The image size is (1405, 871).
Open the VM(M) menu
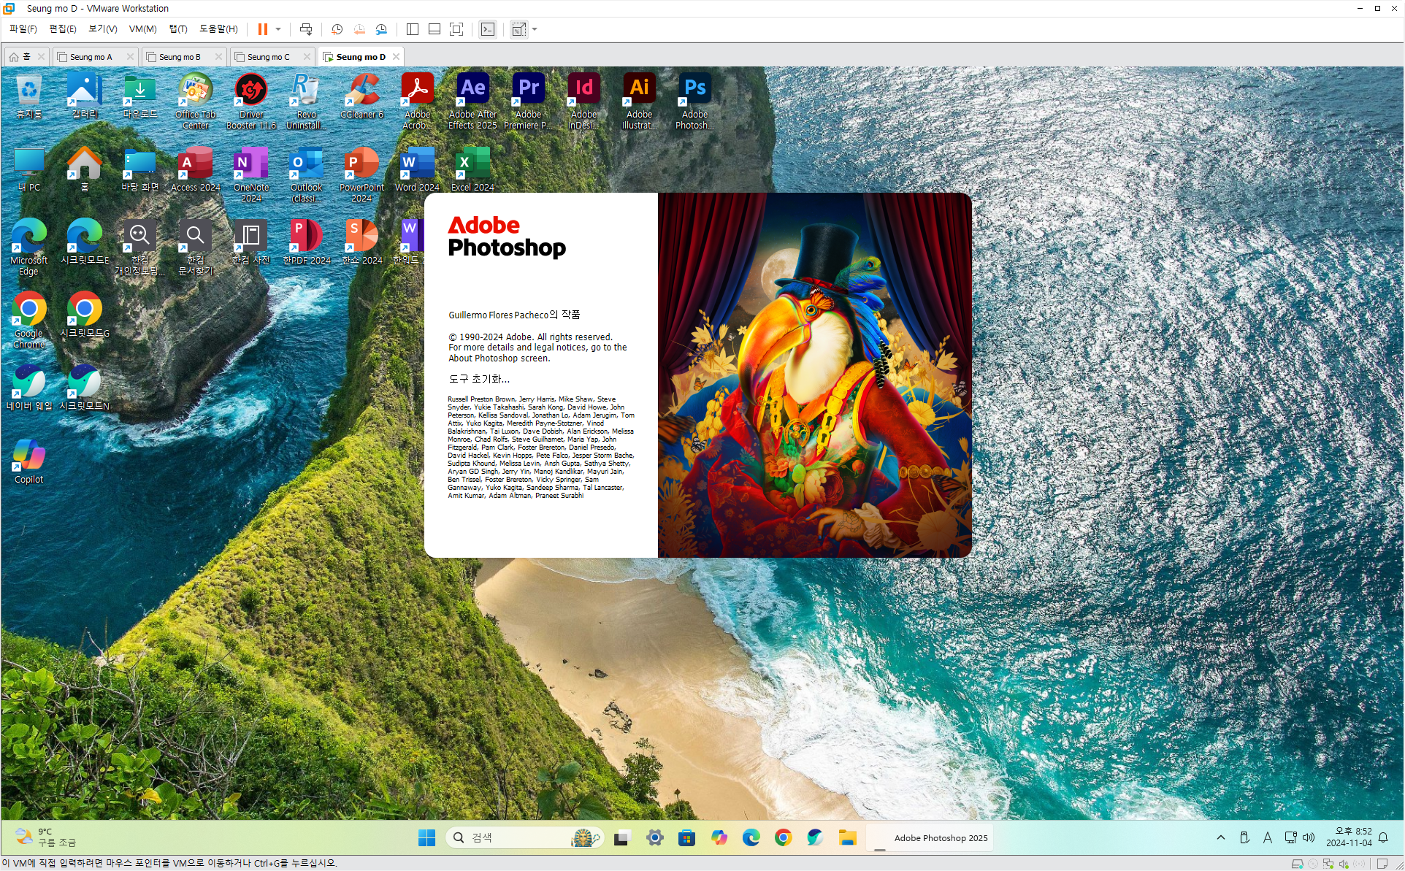142,29
